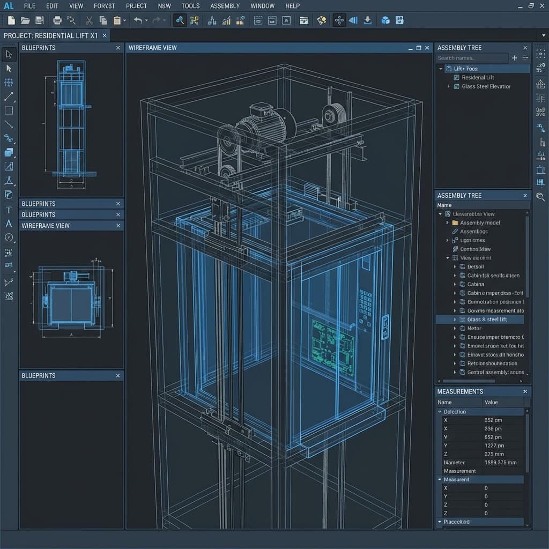Image resolution: width=549 pixels, height=549 pixels.
Task: Collapse the Detection section in Measurements
Action: tap(440, 412)
